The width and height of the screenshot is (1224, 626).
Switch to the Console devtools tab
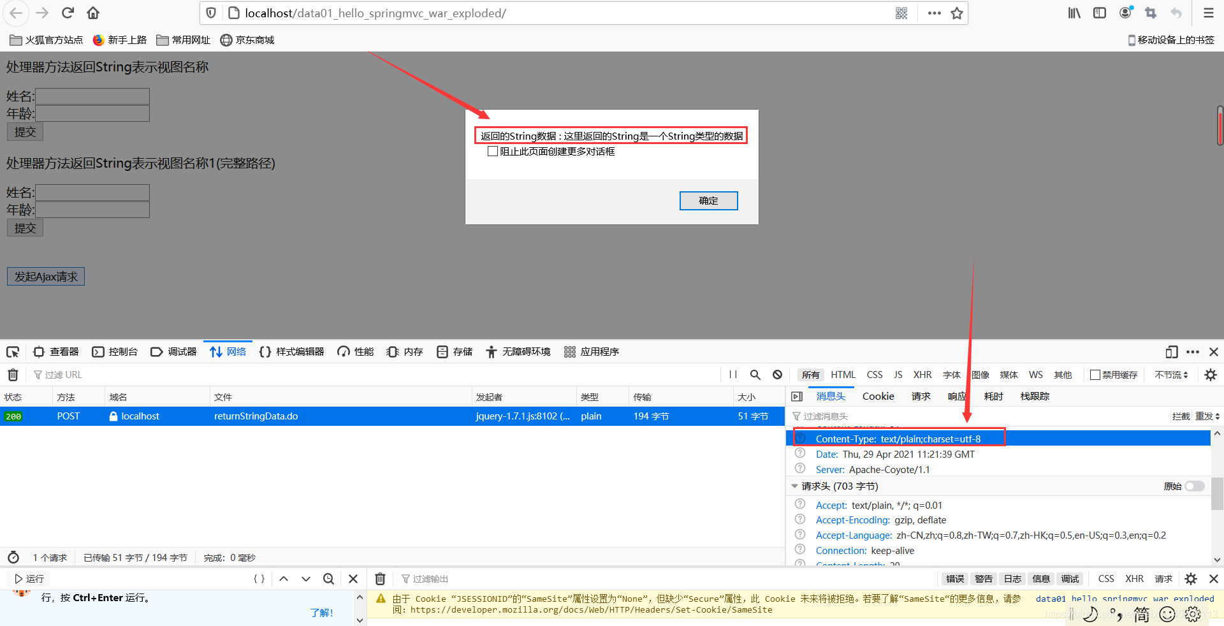115,352
